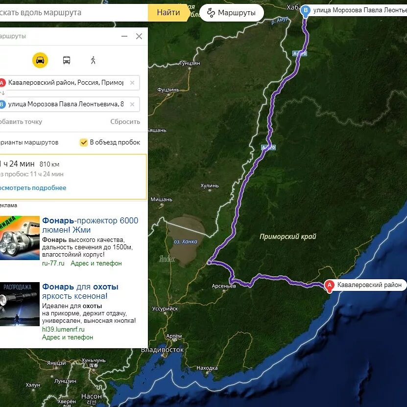Click Адрес и телефон under hl39.lumenrf.ru
Viewport: 407px width, 407px height.
point(68,337)
